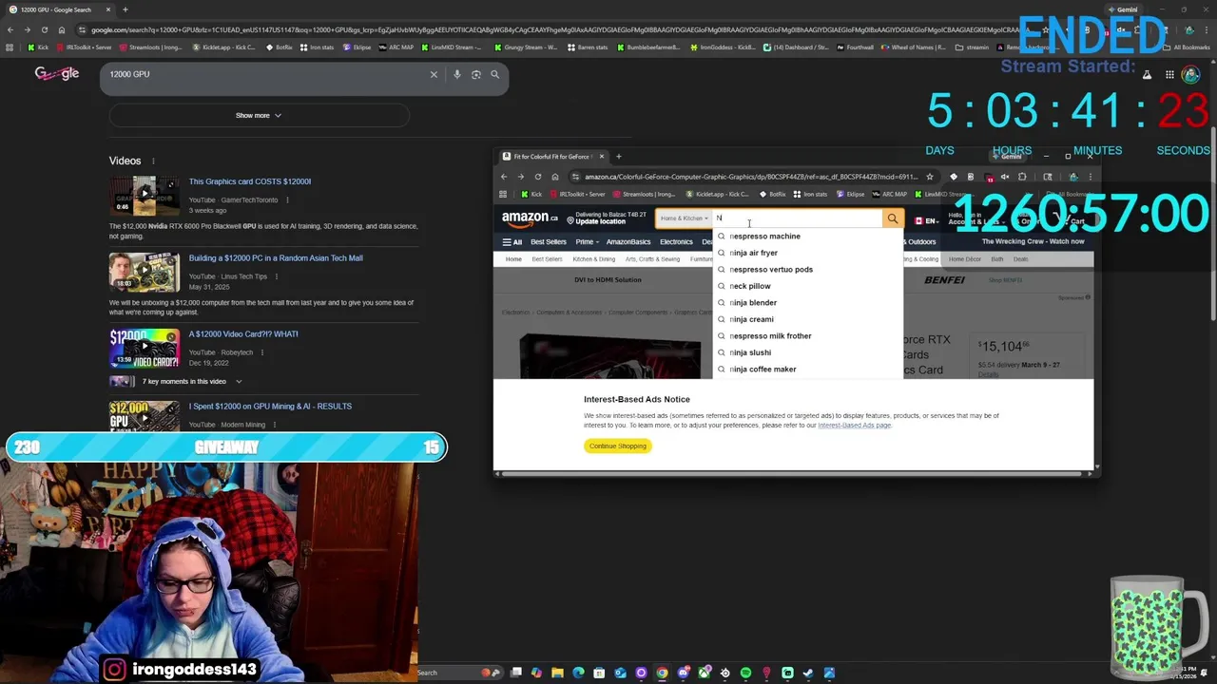Click The Wrecking Crew - Watch now

pos(1033,241)
